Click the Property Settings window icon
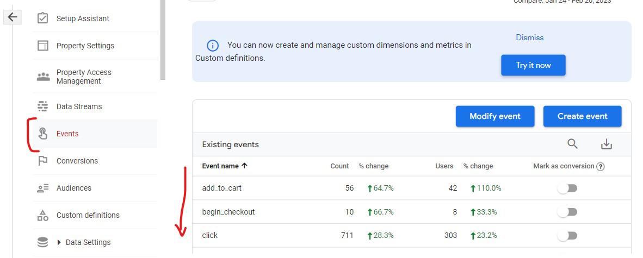This screenshot has height=258, width=643. click(x=42, y=46)
